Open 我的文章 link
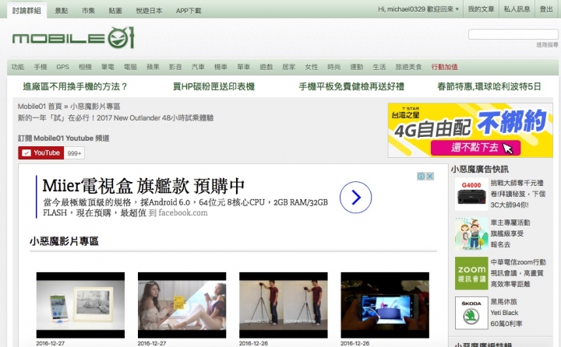 [x=481, y=9]
